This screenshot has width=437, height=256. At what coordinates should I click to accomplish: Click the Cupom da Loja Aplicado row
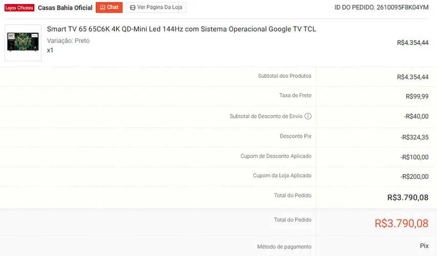click(x=218, y=177)
